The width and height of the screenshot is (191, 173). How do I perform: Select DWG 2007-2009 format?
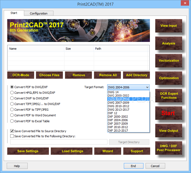(x=128, y=103)
